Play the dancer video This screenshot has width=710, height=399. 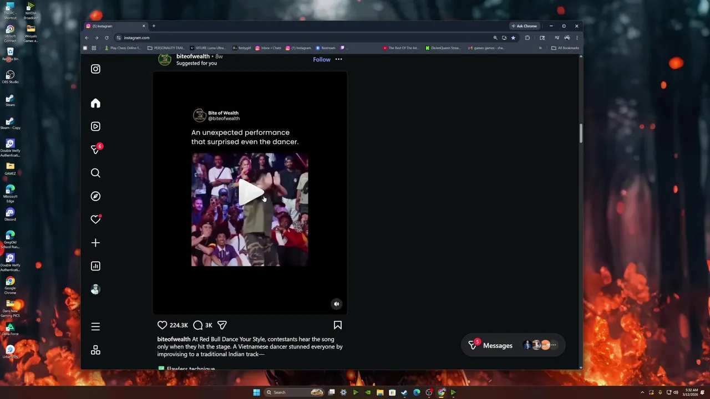pyautogui.click(x=251, y=192)
